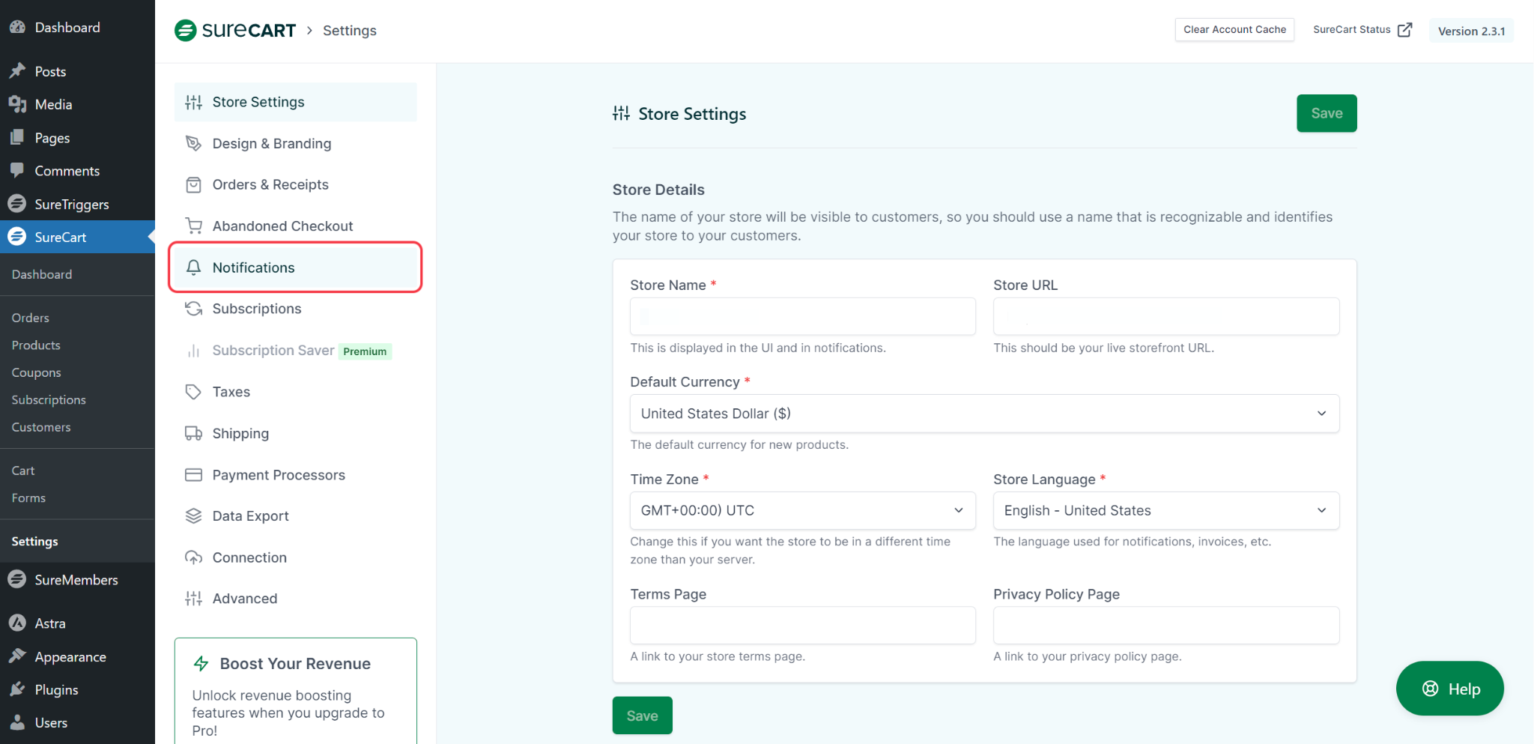Open Advanced settings
Image resolution: width=1534 pixels, height=744 pixels.
tap(295, 599)
